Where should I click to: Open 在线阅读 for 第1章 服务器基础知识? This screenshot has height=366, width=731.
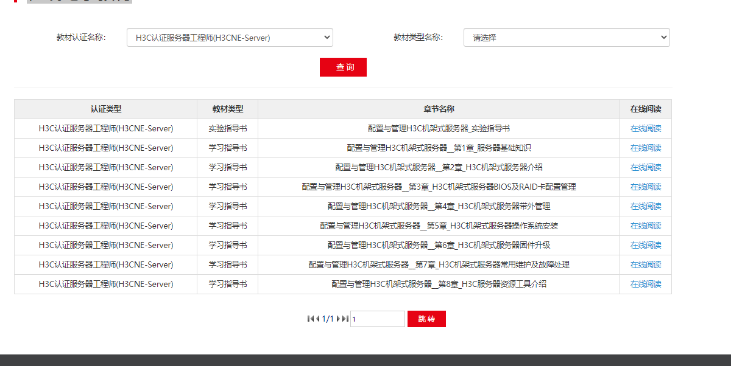(646, 148)
